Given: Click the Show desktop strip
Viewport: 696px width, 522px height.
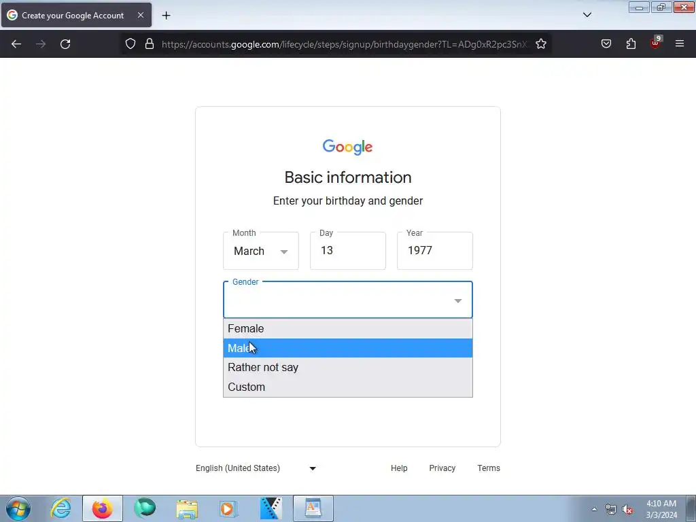Looking at the screenshot, I should tap(691, 508).
